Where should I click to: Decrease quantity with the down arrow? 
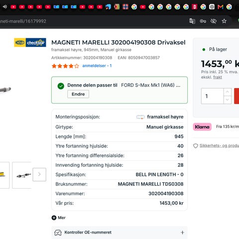(x=228, y=100)
